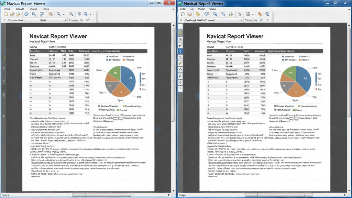Click the green pie slice in right window chart

tap(290, 73)
